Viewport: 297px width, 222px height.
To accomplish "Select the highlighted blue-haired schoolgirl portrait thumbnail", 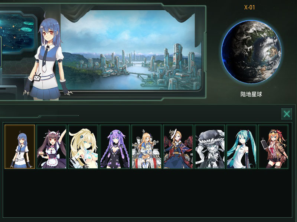I will click(20, 147).
